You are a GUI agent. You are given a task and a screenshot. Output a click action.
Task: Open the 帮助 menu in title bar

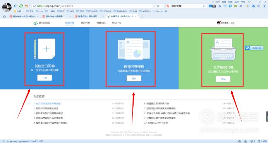pos(243,2)
